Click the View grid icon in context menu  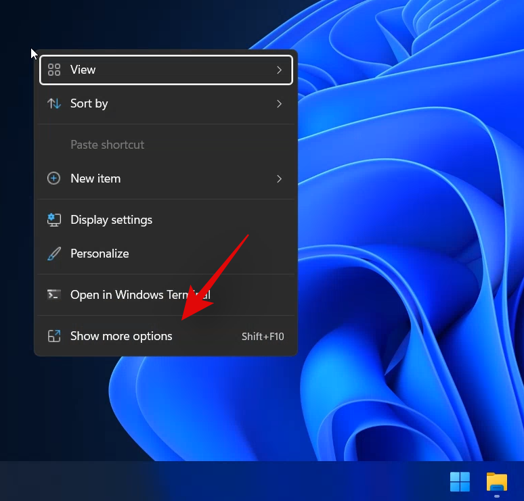tap(54, 70)
